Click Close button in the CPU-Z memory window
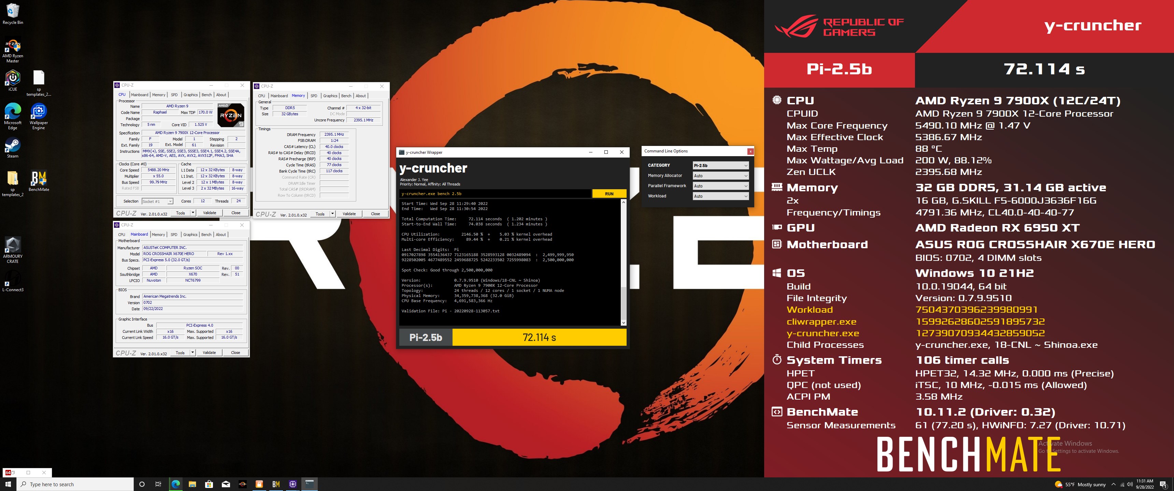1174x491 pixels. pos(375,213)
